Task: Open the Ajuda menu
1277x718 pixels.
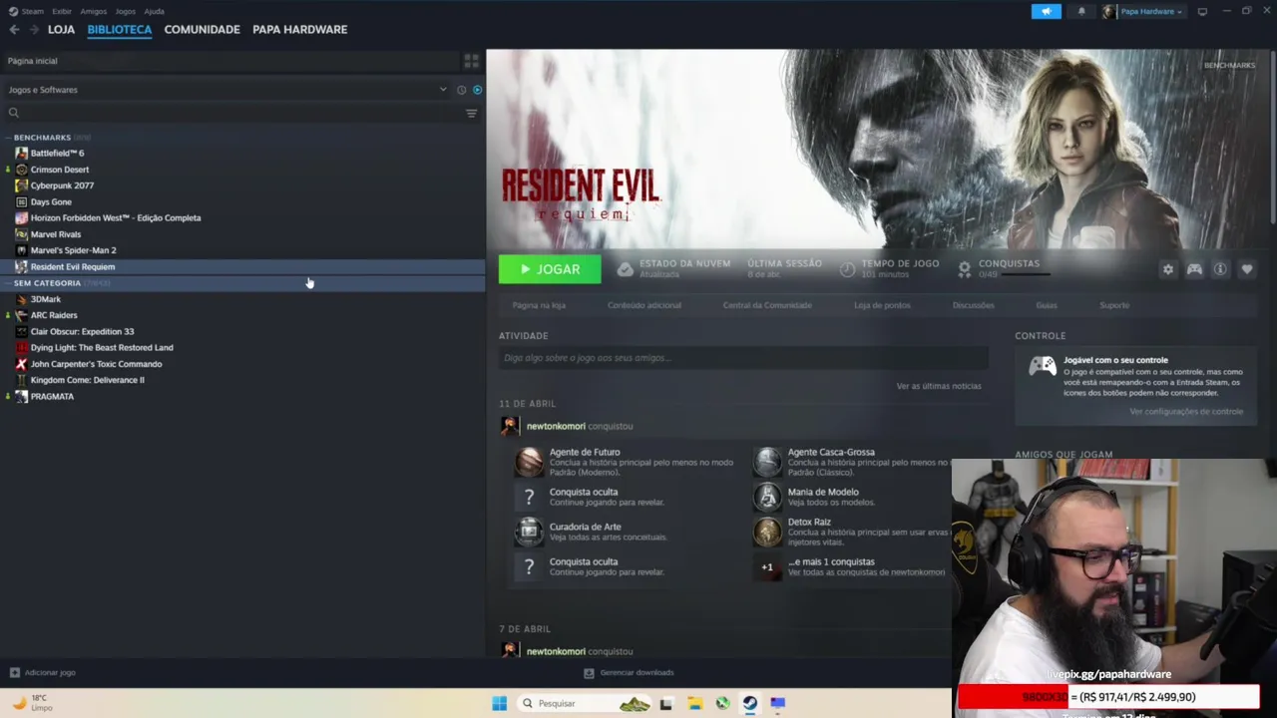Action: [x=155, y=11]
